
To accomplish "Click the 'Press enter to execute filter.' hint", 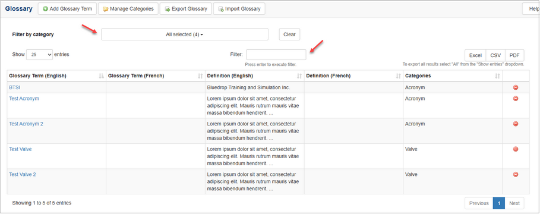I will click(x=271, y=64).
